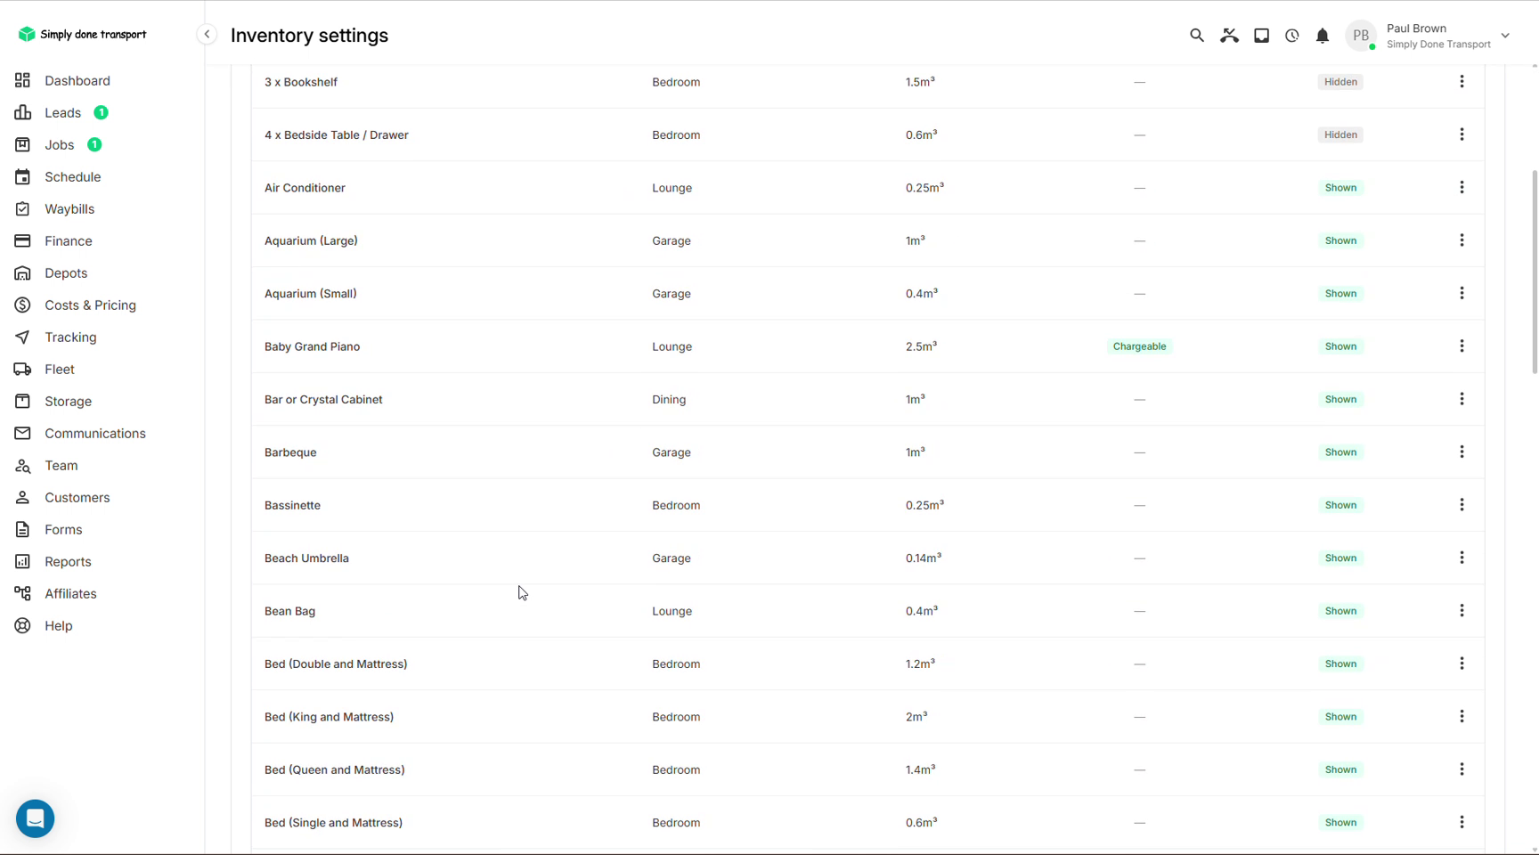Viewport: 1539px width, 855px height.
Task: Click the Shown badge for Barbeque
Action: tap(1340, 452)
